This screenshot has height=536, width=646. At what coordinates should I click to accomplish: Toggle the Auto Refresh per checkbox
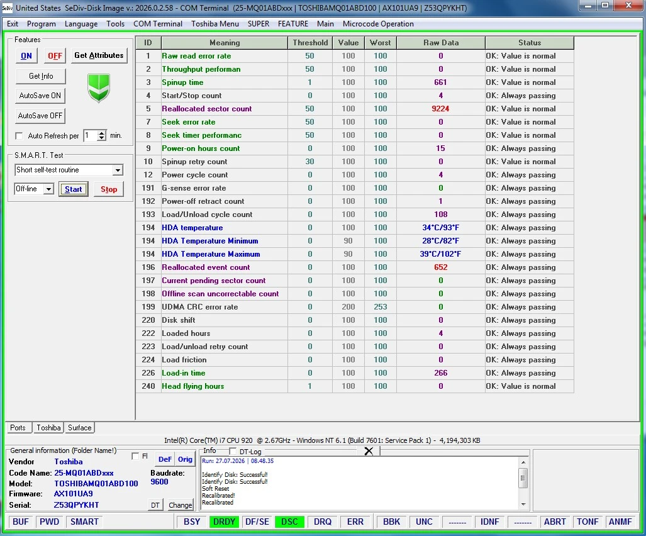[x=19, y=135]
